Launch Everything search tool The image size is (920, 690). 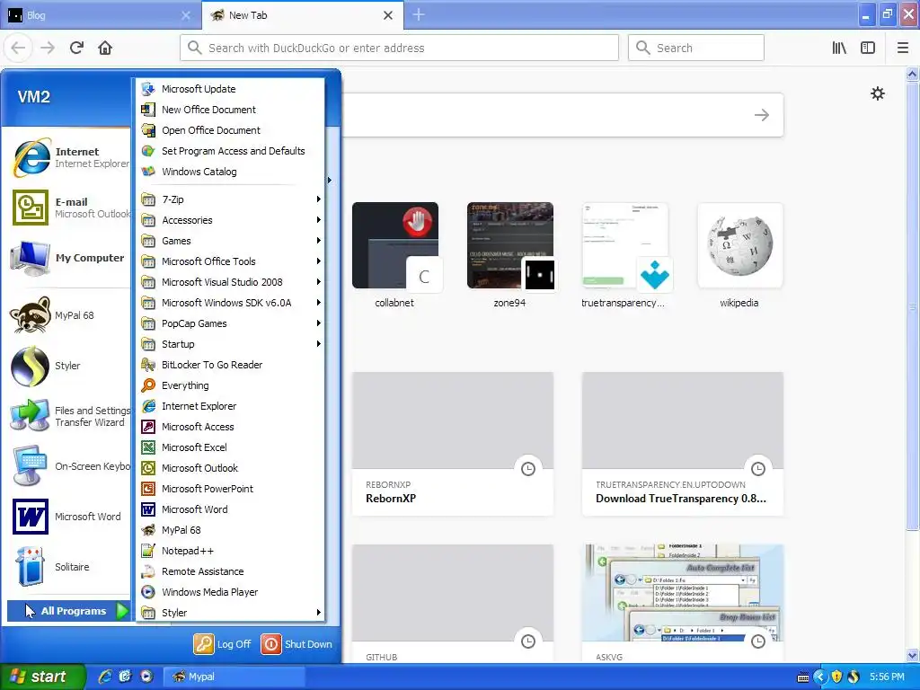click(231, 385)
